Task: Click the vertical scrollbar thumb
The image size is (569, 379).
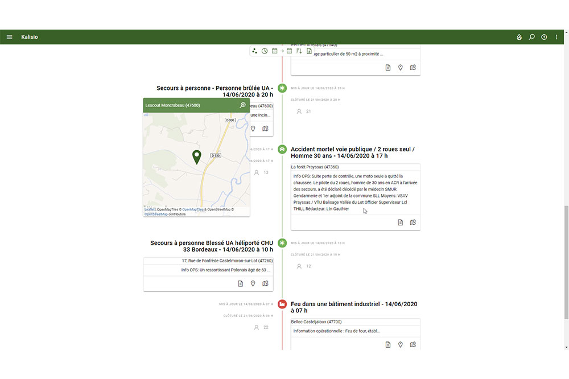Action: point(567,262)
